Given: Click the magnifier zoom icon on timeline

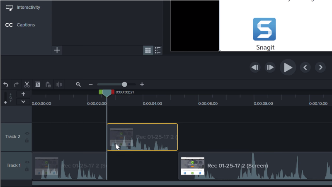Looking at the screenshot, I should coord(78,85).
